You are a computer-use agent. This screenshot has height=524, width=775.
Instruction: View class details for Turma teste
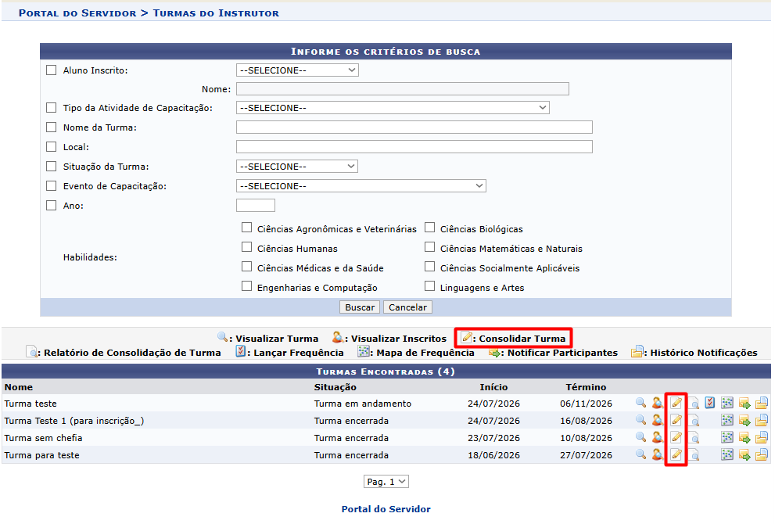point(640,403)
